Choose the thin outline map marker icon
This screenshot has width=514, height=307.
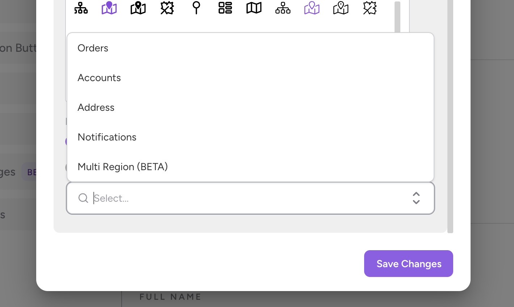click(x=341, y=8)
